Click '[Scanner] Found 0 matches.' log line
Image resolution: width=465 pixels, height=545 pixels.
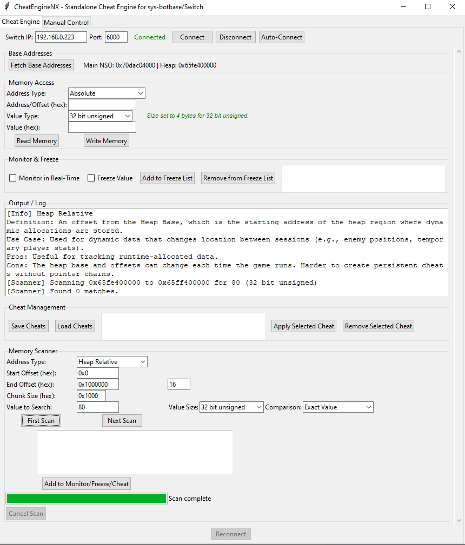point(63,291)
